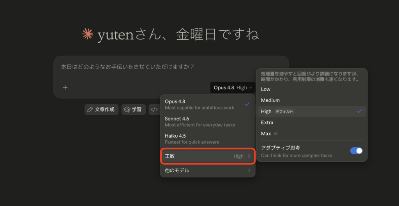Click the code suggestion chip with brackets icon
Image resolution: width=399 pixels, height=206 pixels.
point(154,109)
